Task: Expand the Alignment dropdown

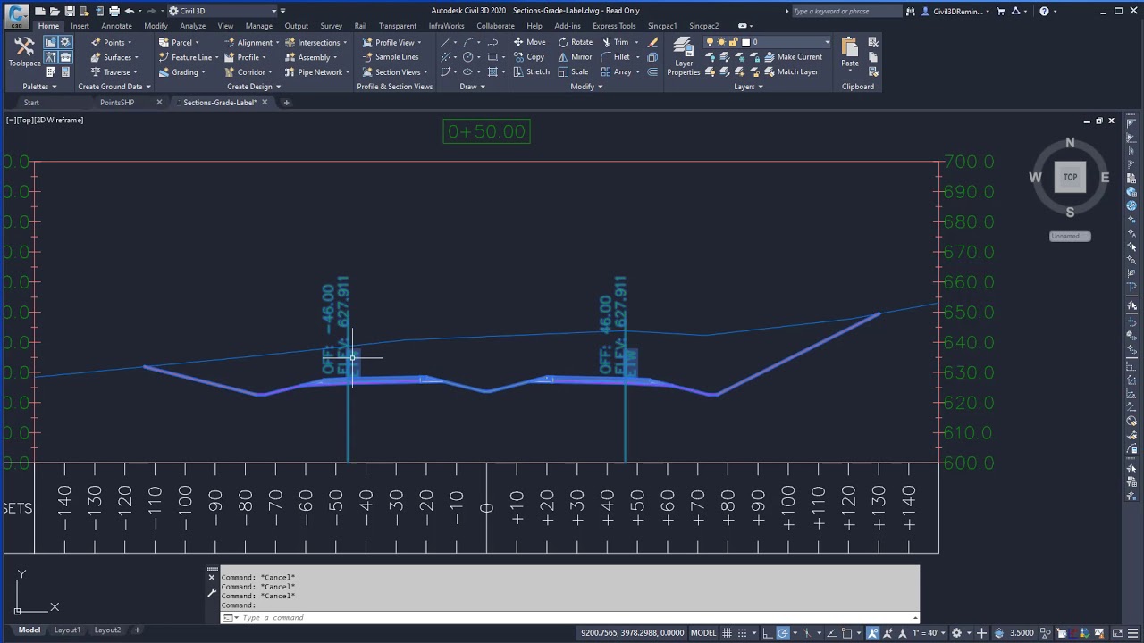Action: [x=278, y=43]
